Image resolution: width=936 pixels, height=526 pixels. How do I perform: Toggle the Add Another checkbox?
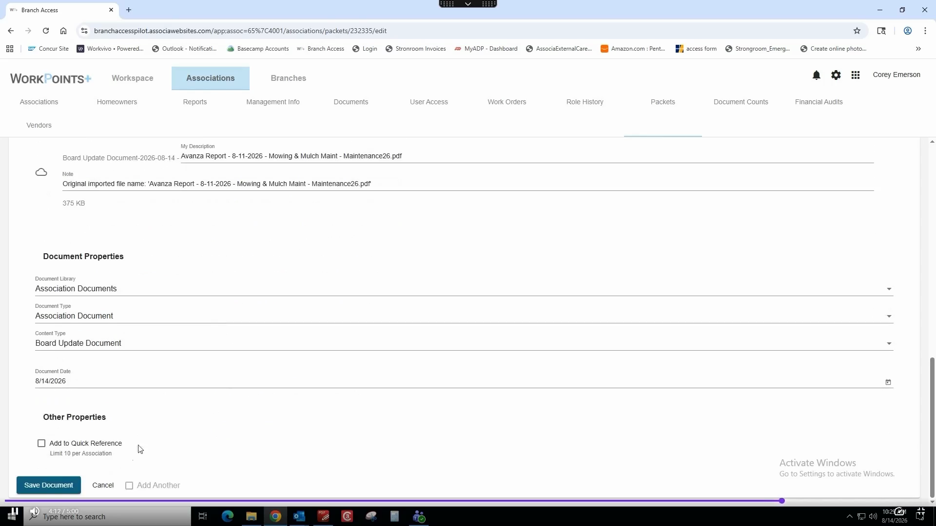(129, 486)
